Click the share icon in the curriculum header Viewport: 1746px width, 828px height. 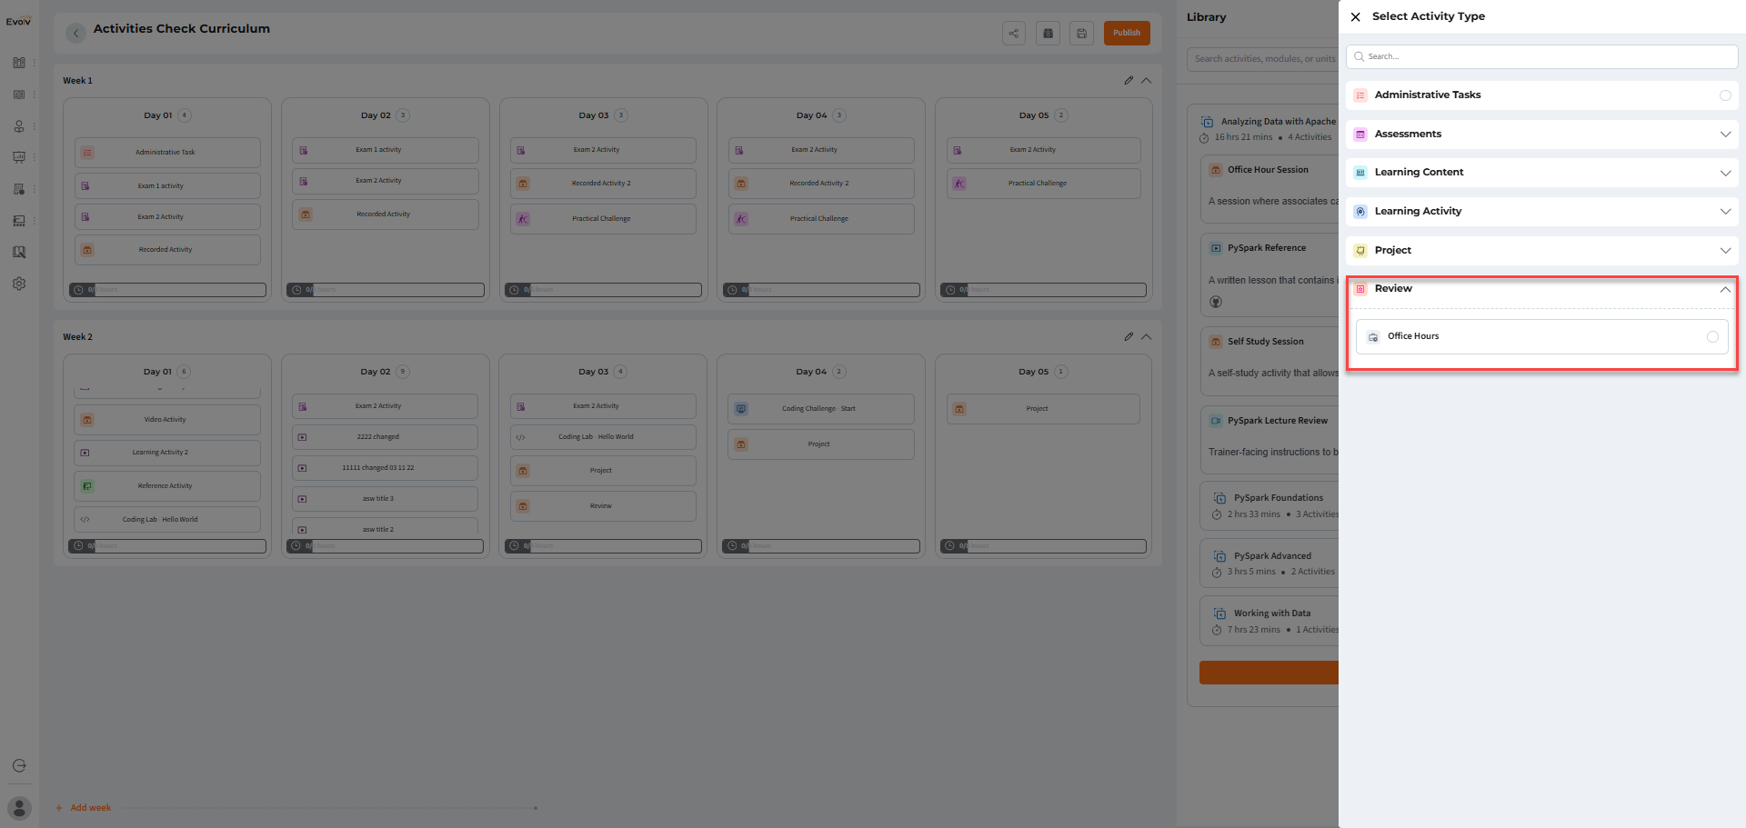(1014, 34)
